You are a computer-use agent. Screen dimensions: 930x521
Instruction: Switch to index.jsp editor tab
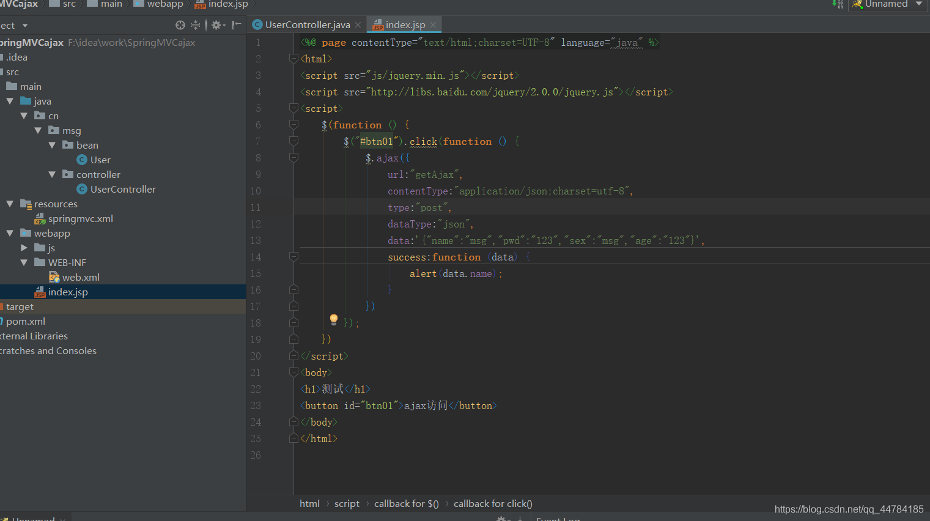point(405,25)
